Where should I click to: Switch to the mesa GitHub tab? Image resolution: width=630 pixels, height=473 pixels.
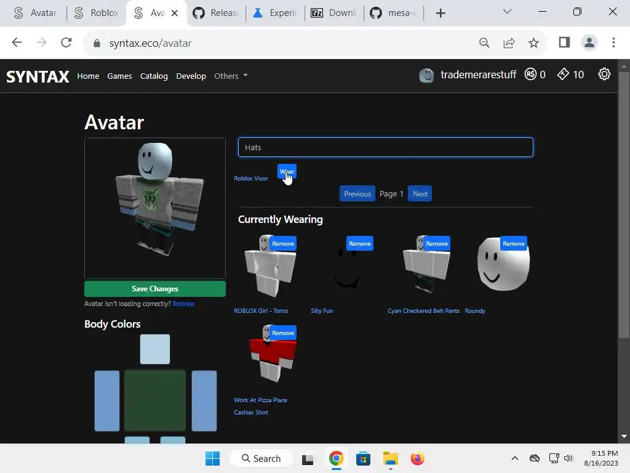coord(394,14)
